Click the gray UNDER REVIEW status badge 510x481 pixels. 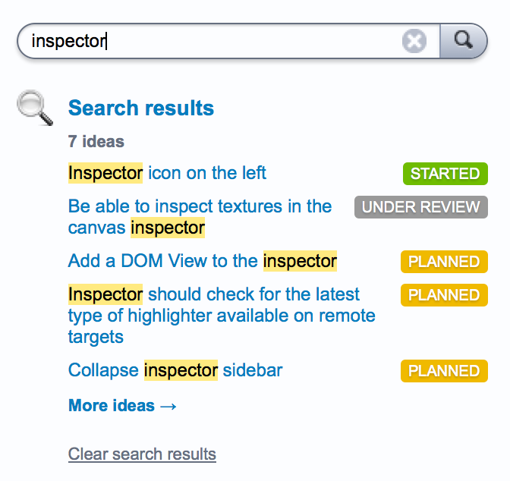[x=421, y=207]
